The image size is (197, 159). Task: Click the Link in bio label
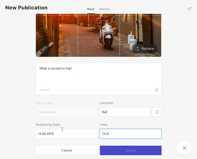[44, 103]
